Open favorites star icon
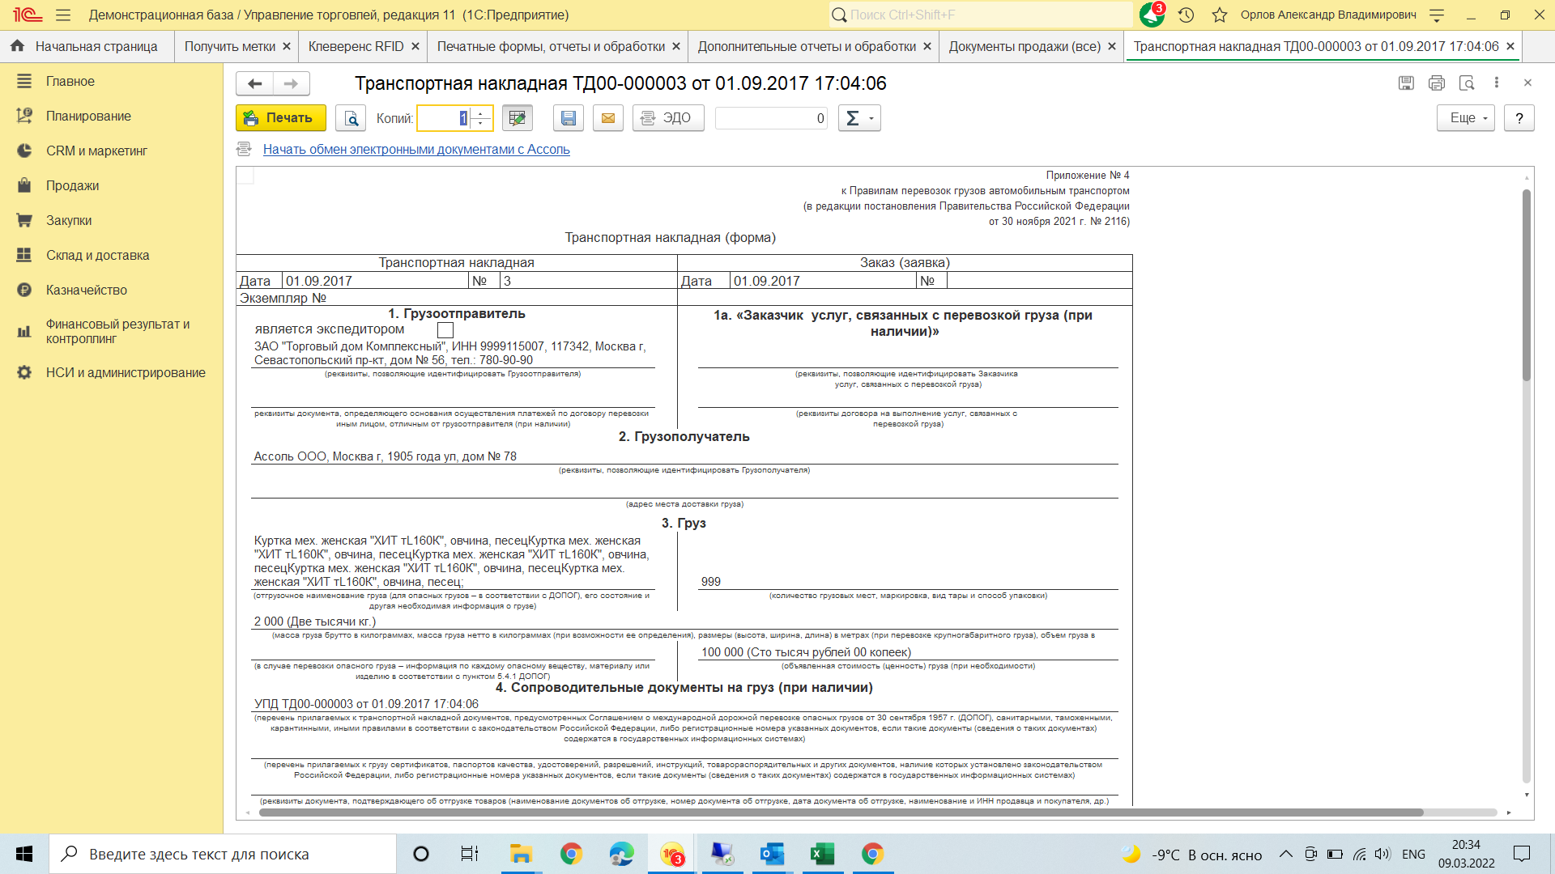 pyautogui.click(x=1220, y=15)
